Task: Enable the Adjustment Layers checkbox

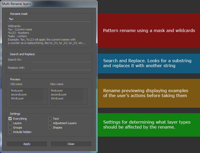Action: pos(50,123)
